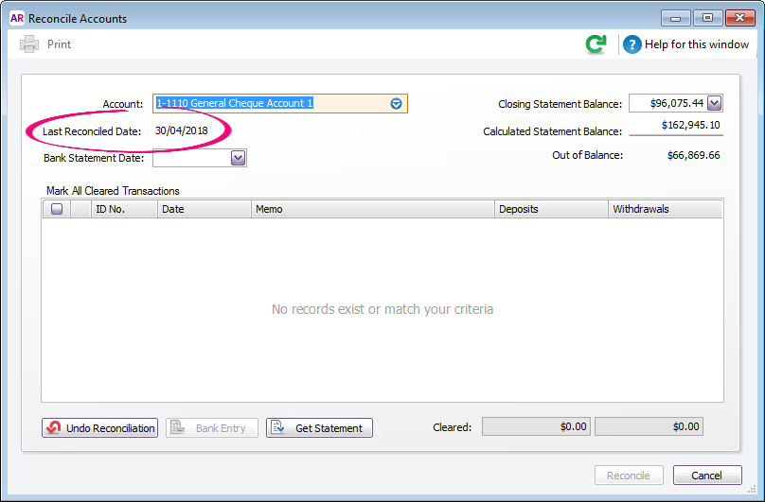Click the Withdrawals column header
The width and height of the screenshot is (765, 502).
click(x=665, y=209)
